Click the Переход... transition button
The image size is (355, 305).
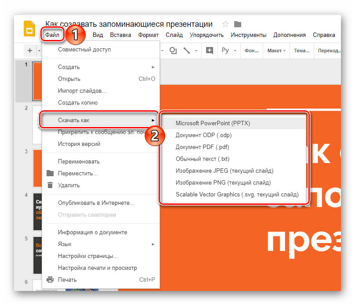[x=329, y=51]
